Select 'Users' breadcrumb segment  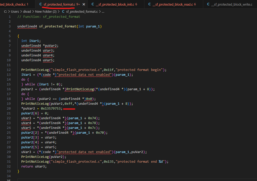tap(15, 12)
